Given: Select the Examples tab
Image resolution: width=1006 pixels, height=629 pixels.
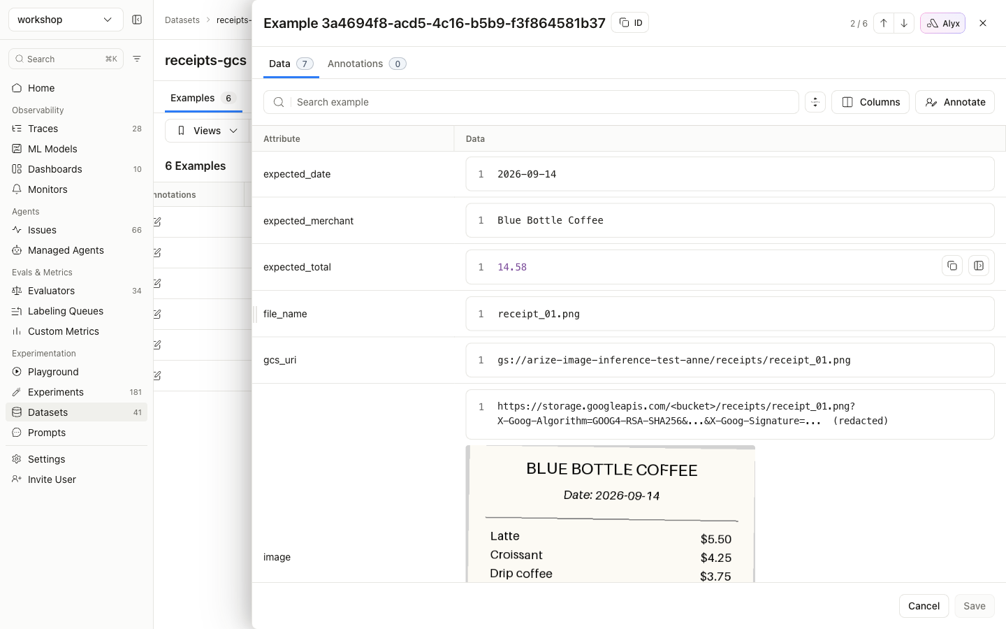Looking at the screenshot, I should pyautogui.click(x=203, y=99).
